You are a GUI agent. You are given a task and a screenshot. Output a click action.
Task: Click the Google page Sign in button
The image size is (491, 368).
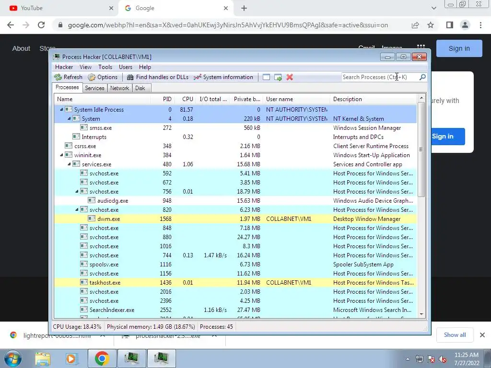coord(459,48)
